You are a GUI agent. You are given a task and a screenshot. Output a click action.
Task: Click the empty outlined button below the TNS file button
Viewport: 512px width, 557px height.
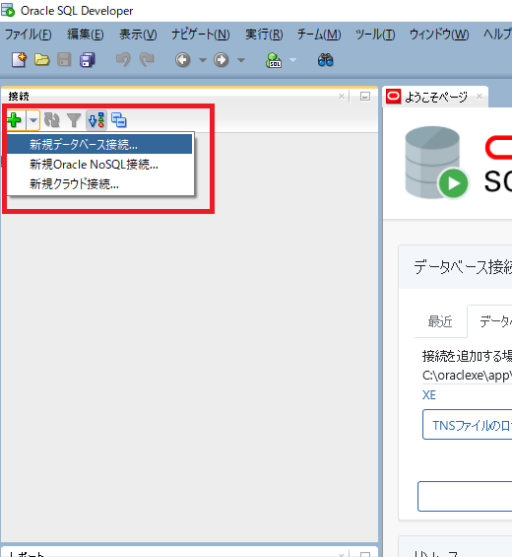(465, 496)
